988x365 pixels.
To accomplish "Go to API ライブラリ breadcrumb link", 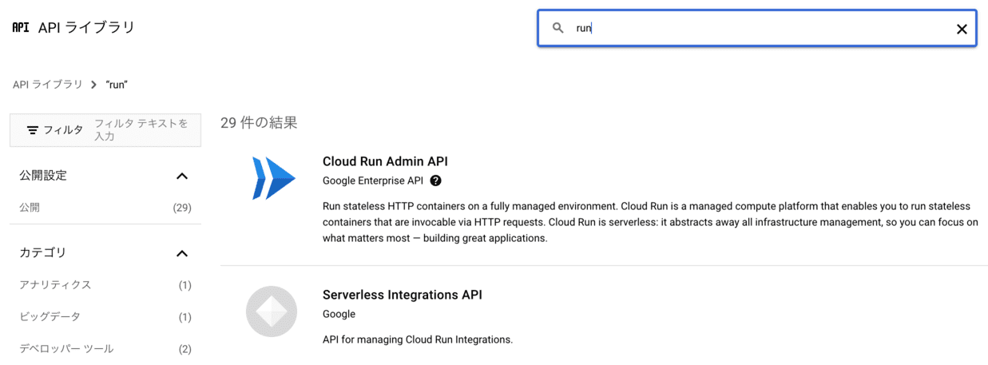I will pos(47,85).
